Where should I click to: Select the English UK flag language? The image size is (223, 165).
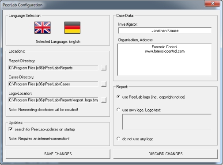pyautogui.click(x=42, y=27)
